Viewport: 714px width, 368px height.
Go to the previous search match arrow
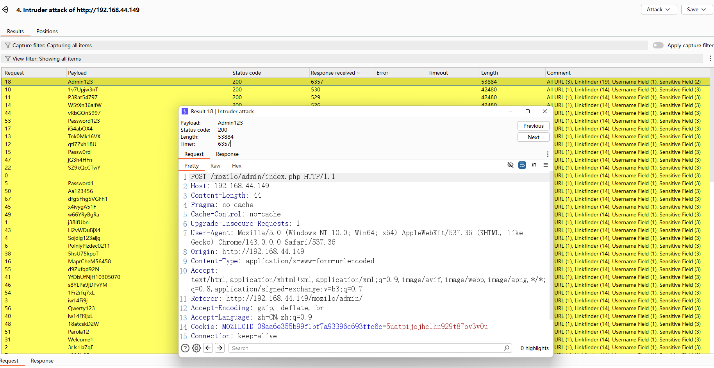click(x=208, y=348)
